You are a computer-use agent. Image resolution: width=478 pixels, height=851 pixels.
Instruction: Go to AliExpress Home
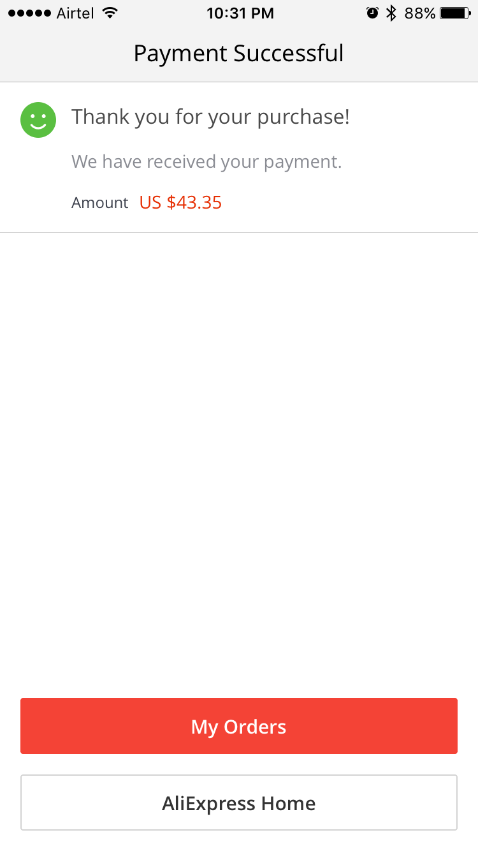pos(239,803)
